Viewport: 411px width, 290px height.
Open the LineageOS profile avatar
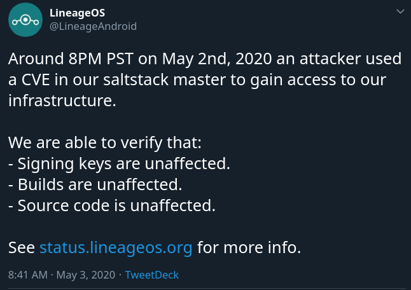[25, 20]
